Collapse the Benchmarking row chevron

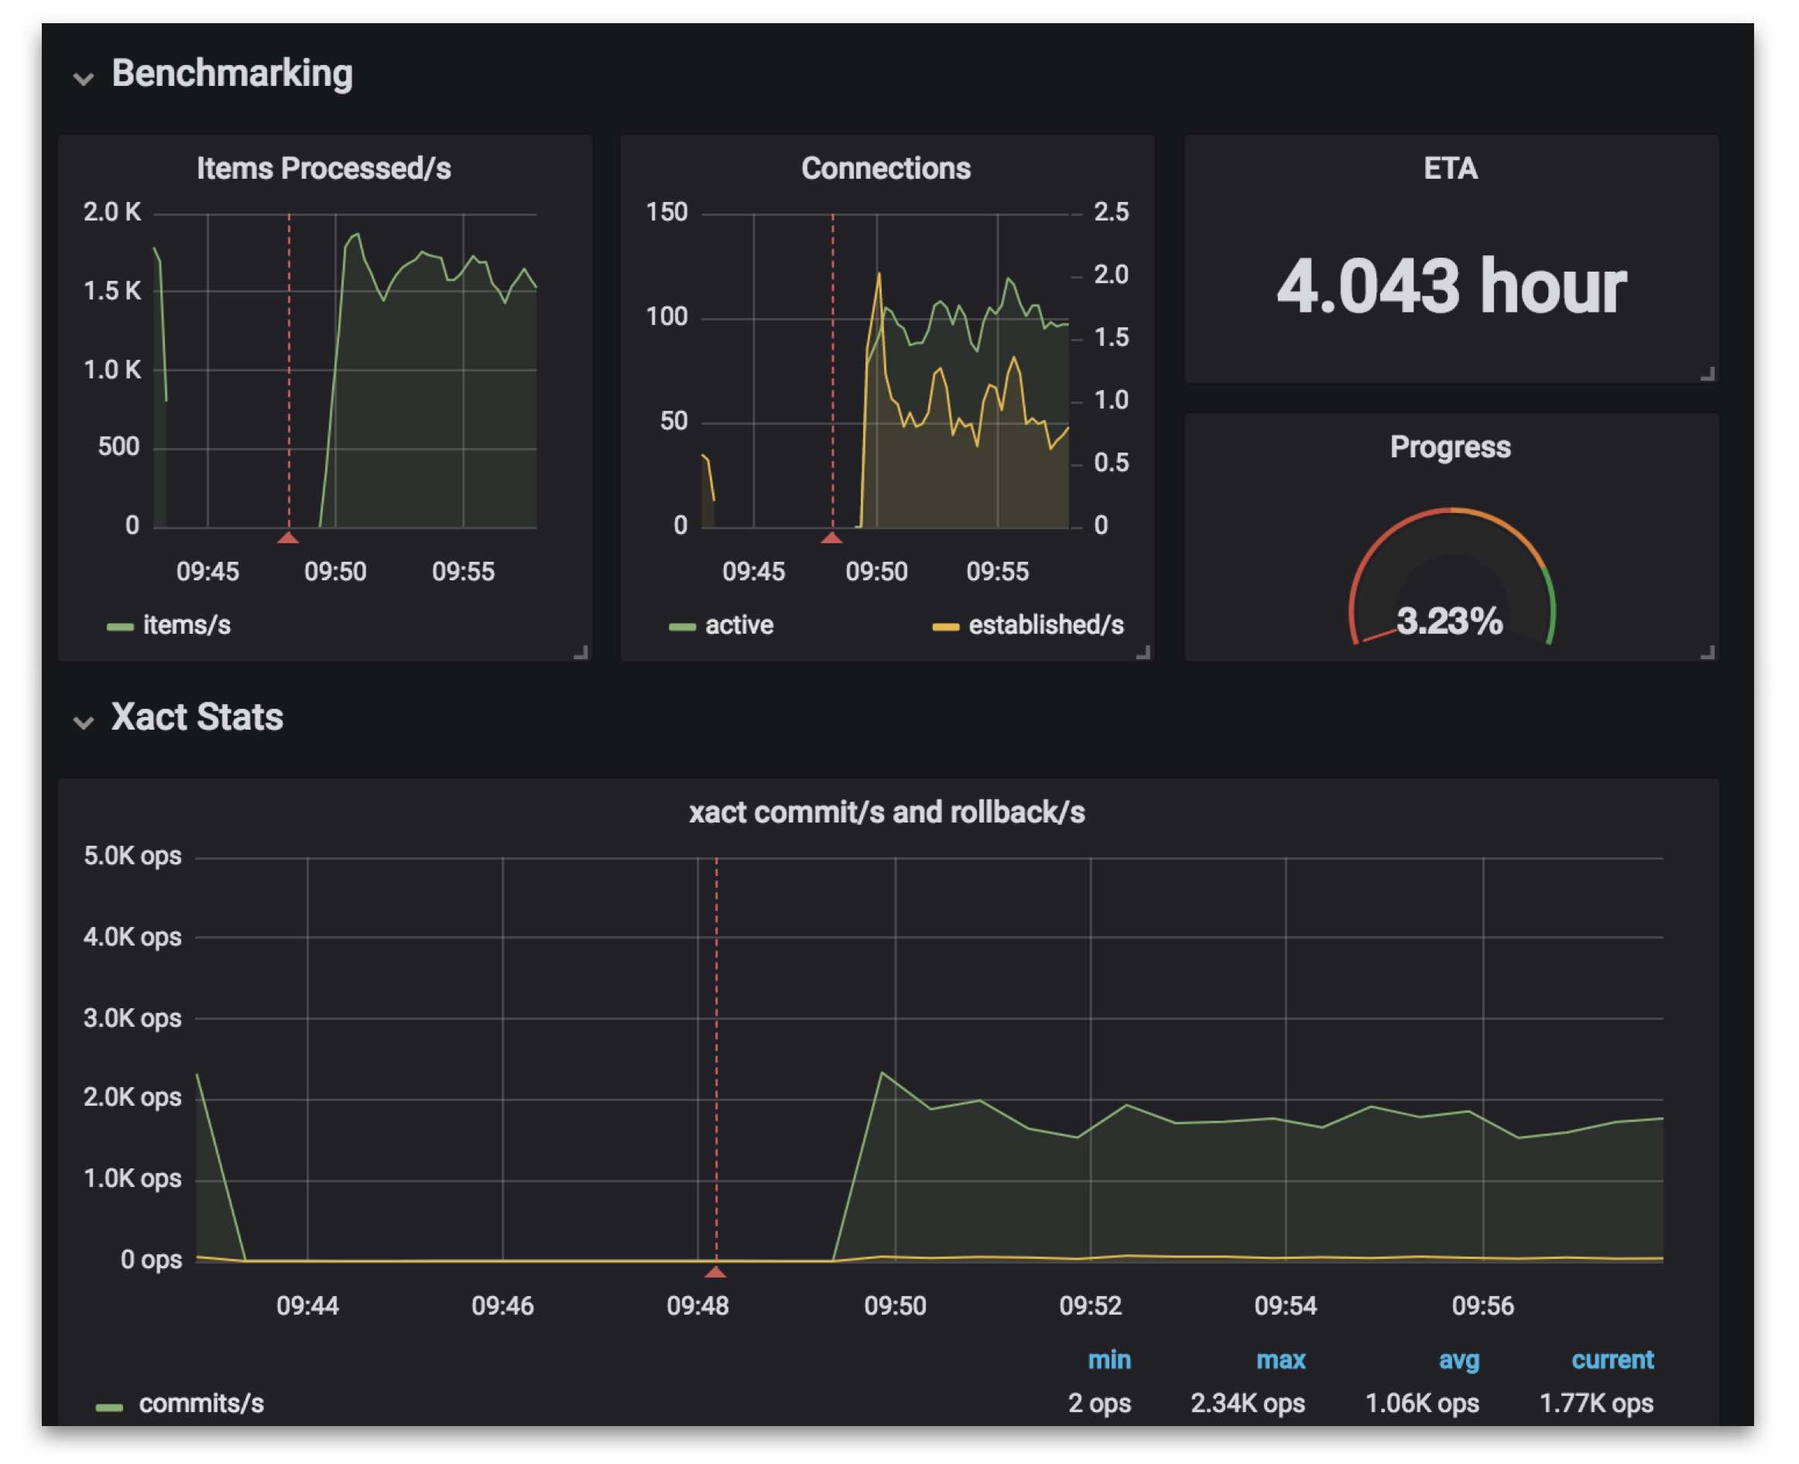pyautogui.click(x=83, y=79)
